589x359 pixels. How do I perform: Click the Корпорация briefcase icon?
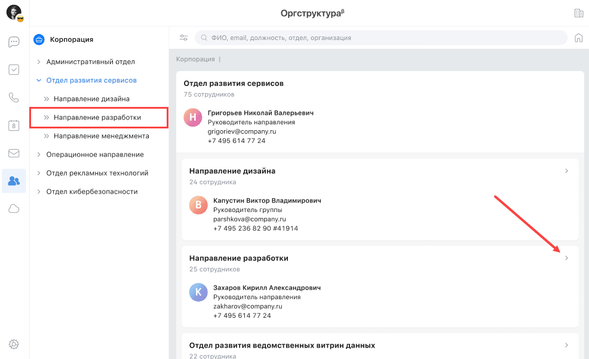(39, 39)
